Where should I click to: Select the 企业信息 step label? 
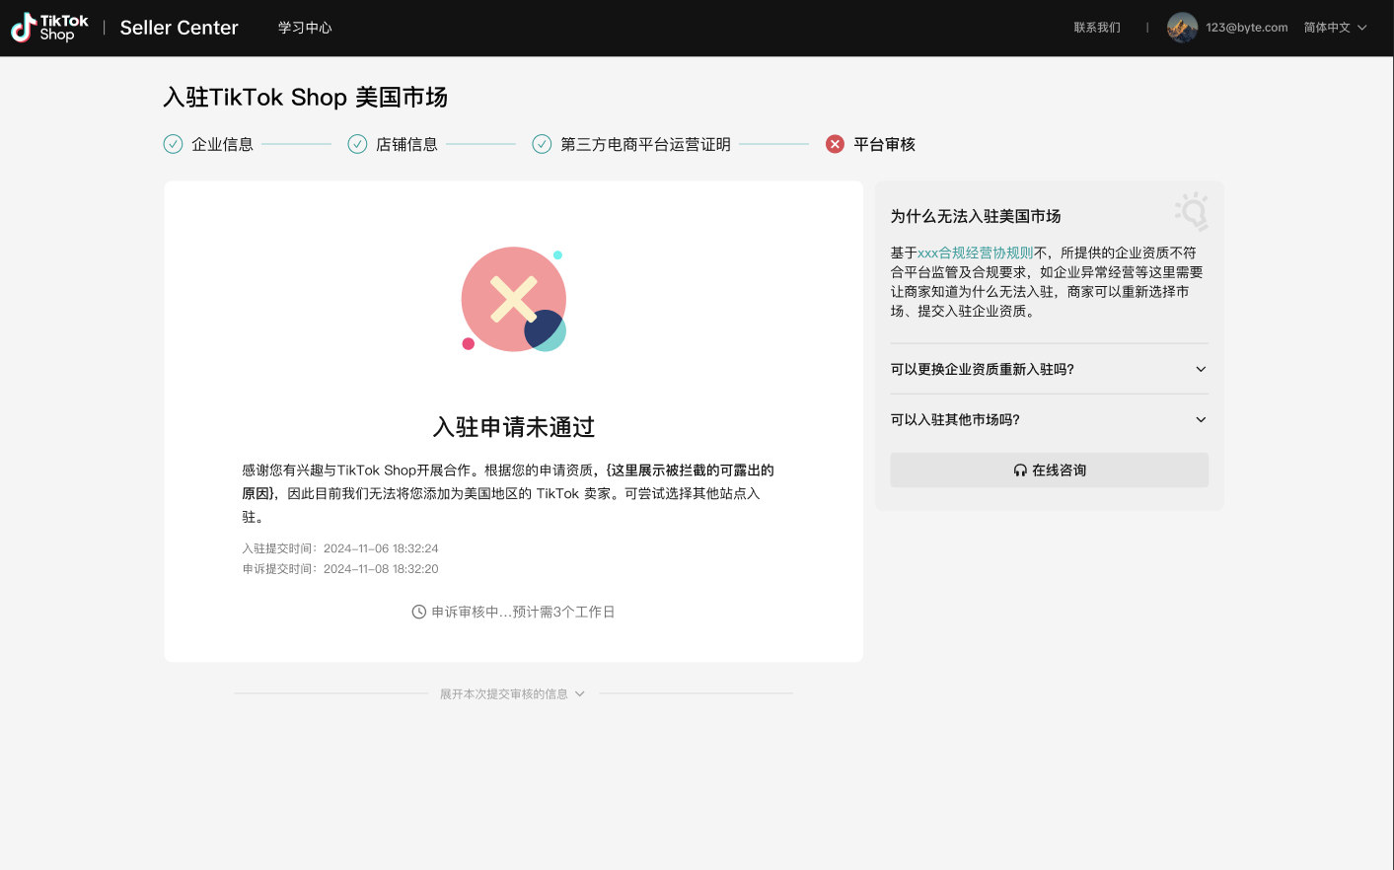[222, 144]
